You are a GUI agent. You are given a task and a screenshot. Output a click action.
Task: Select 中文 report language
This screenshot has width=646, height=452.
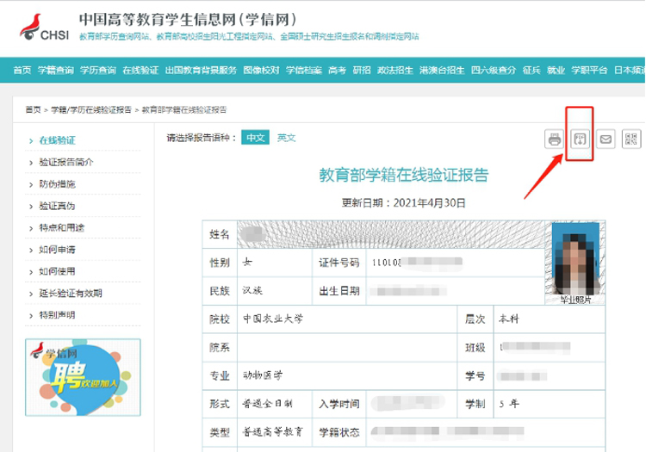(256, 138)
